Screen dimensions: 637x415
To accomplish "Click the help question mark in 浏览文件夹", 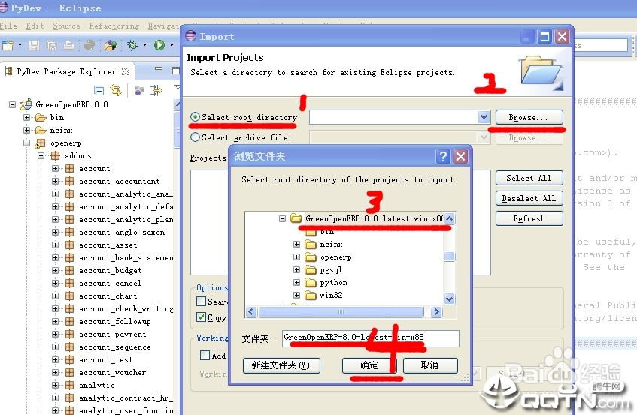I will pos(443,156).
